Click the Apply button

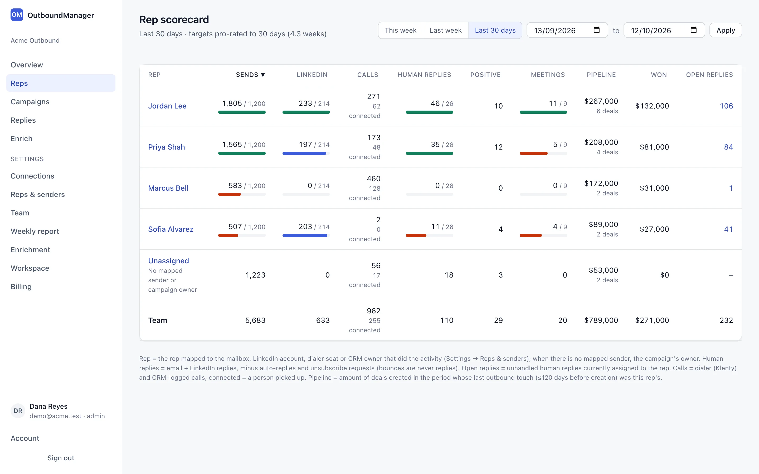[x=726, y=30]
